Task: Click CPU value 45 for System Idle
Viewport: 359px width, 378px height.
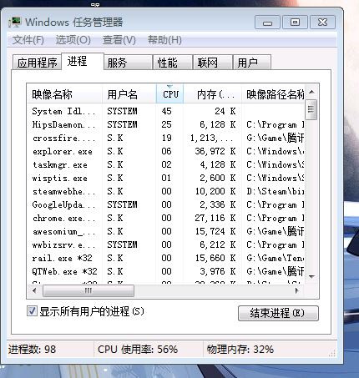Action: pos(166,111)
